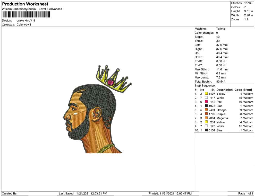The image size is (255, 196).
Task: Click 'Wilcom EmbroideryStudio – Level 3 Advanced' text
Action: [32, 9]
